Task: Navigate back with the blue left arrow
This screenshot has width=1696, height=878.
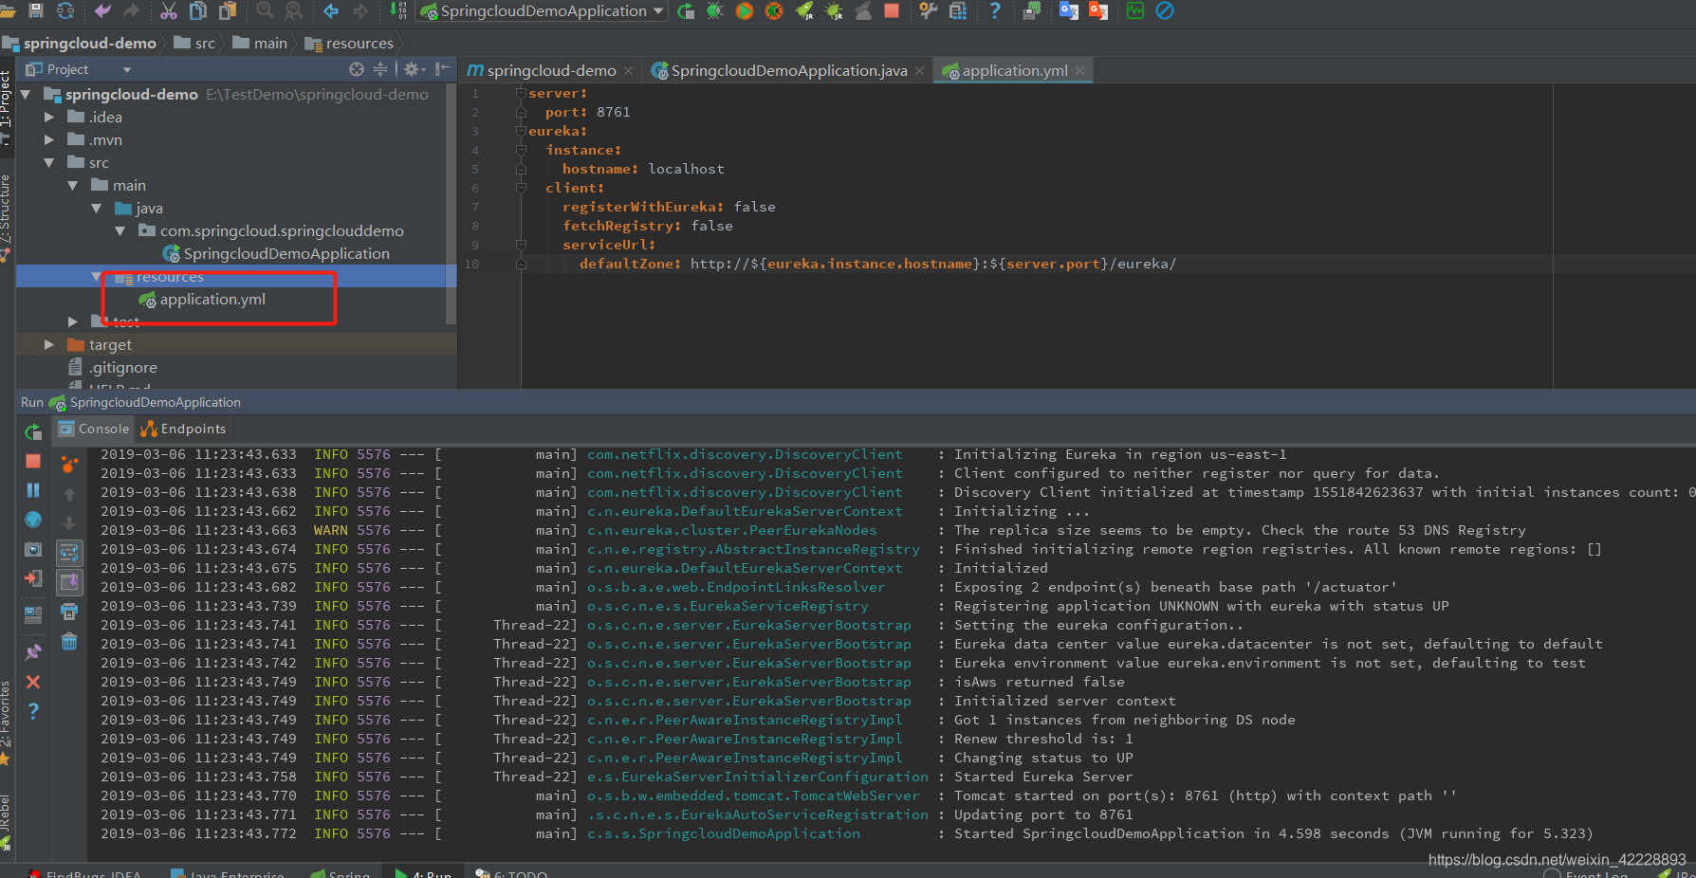Action: point(331,10)
